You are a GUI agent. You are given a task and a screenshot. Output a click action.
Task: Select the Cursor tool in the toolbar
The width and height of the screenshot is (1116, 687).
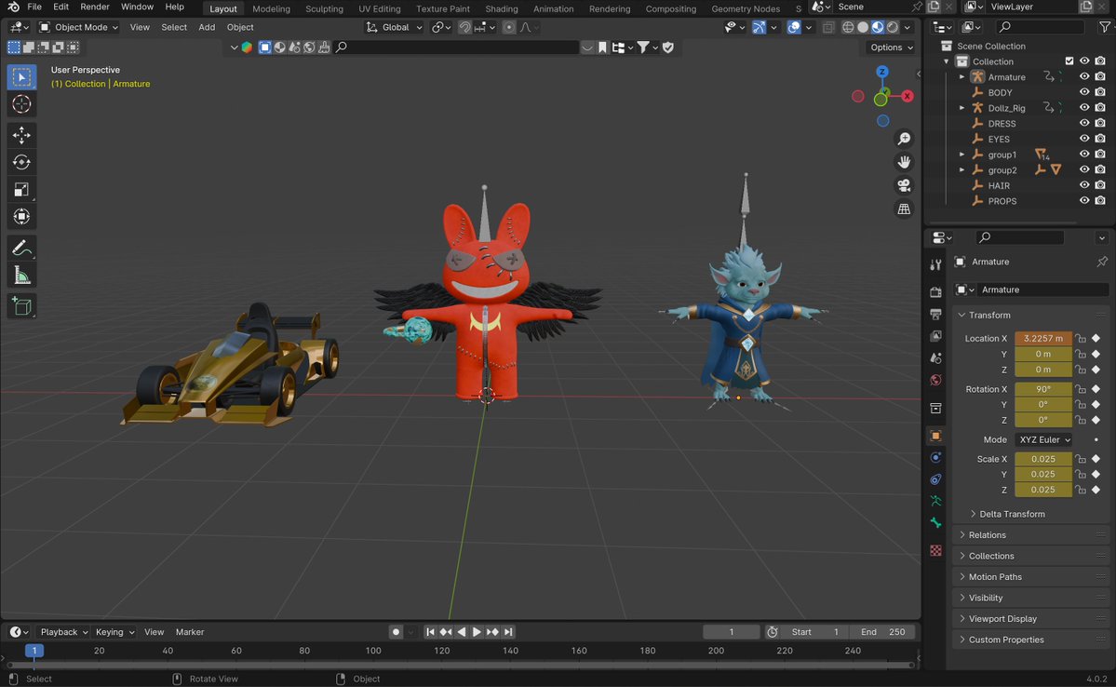21,104
